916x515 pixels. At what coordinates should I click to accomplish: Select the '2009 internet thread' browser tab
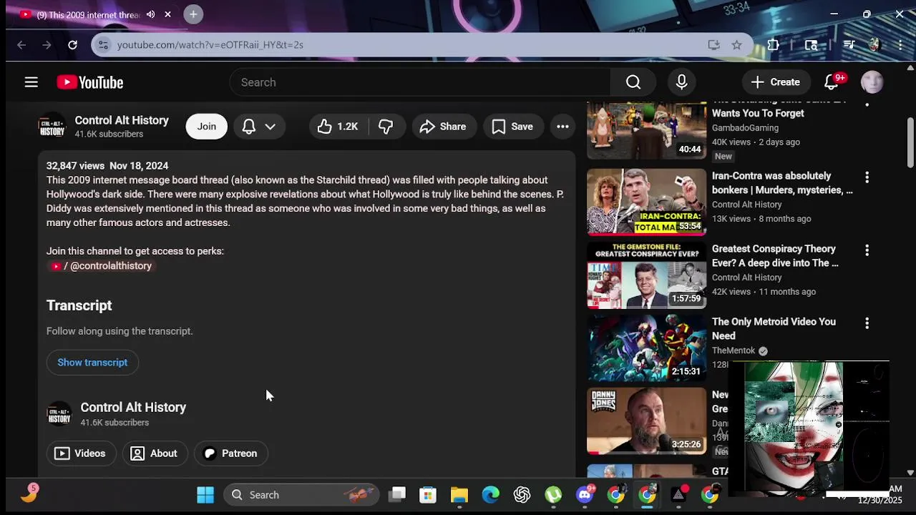[89, 15]
